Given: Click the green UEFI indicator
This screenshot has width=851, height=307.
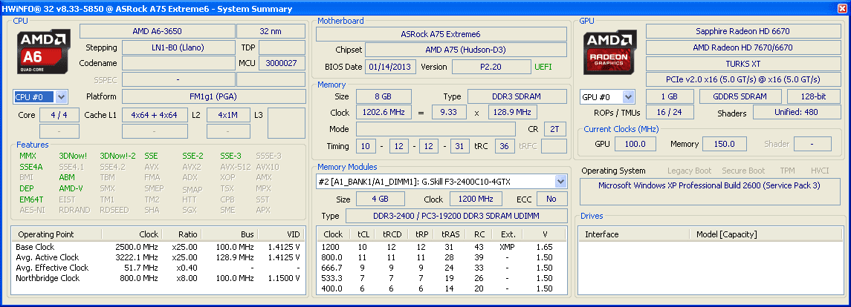Looking at the screenshot, I should (x=543, y=67).
